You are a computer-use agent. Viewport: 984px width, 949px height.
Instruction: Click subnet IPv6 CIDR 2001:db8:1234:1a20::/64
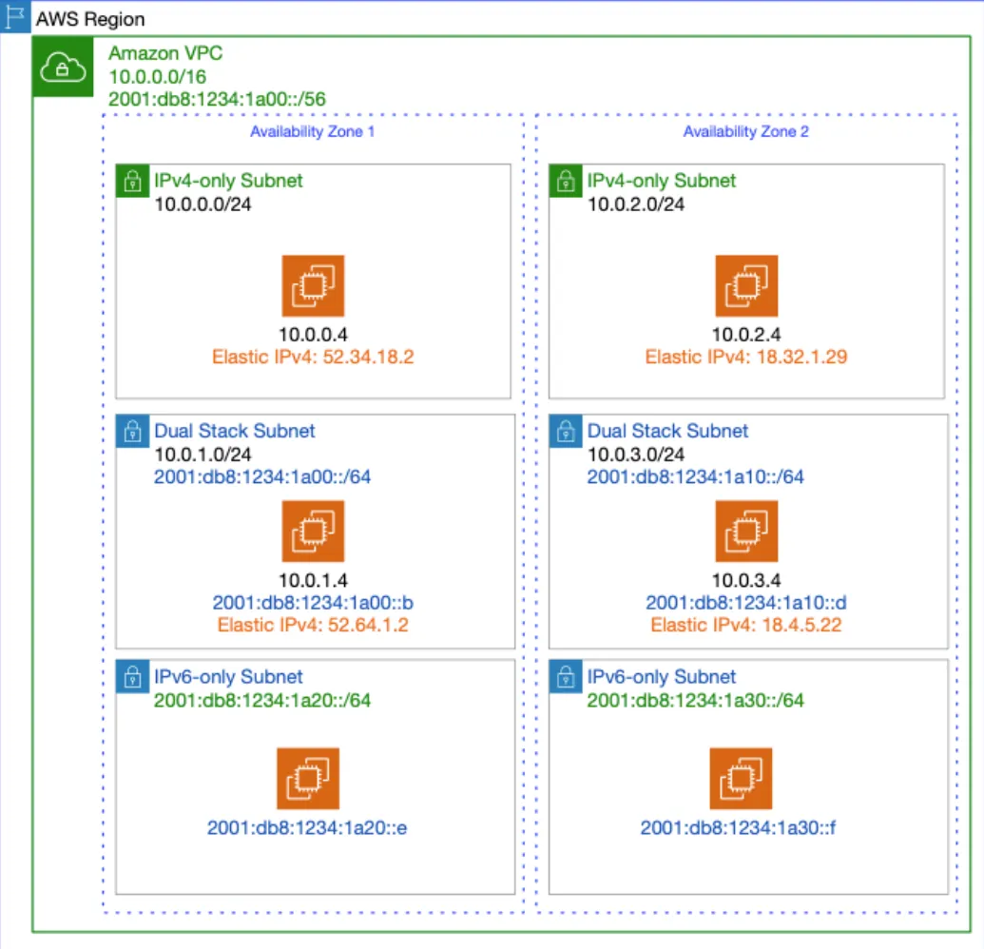click(262, 701)
